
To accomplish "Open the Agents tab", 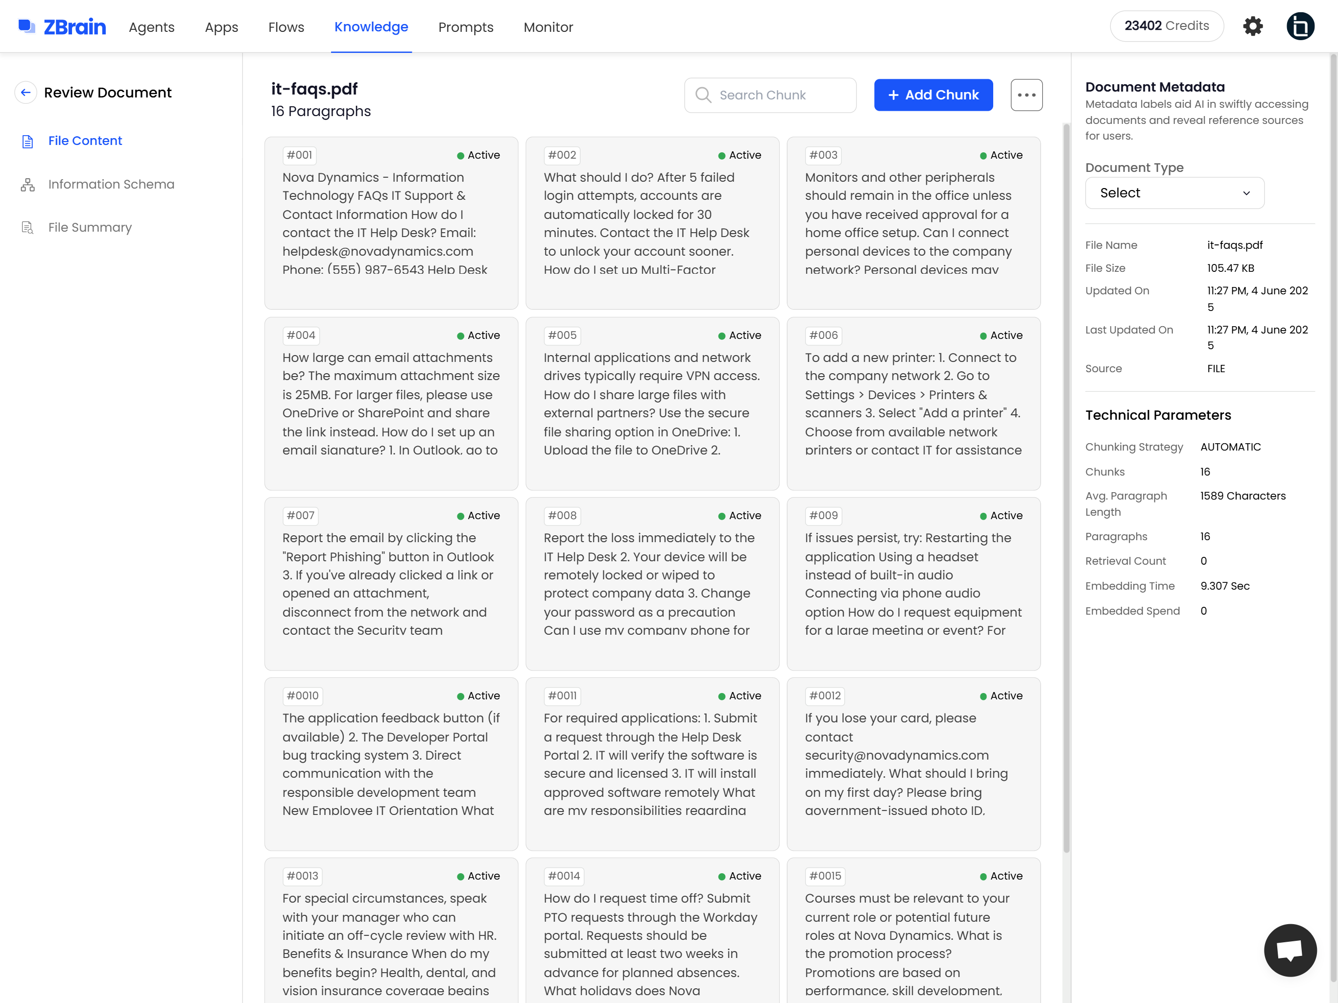I will (152, 27).
